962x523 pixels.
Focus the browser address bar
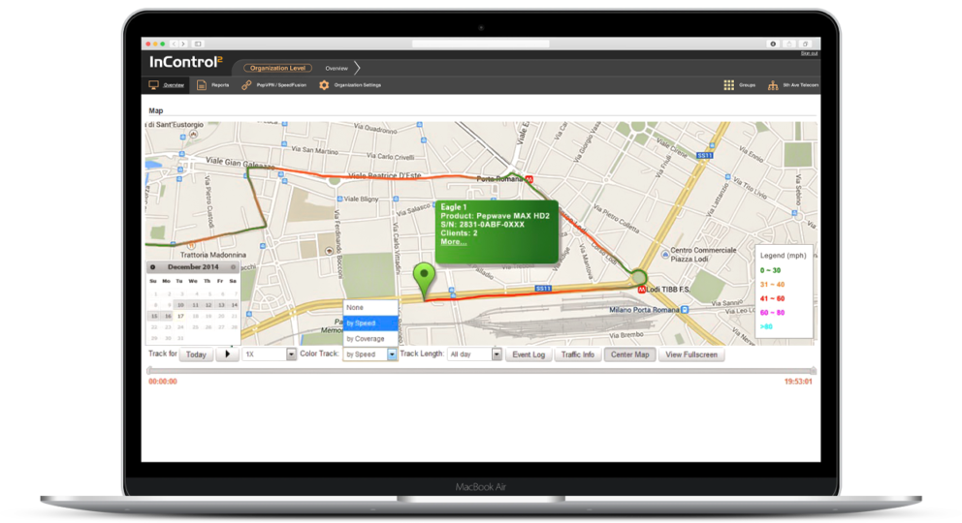click(480, 45)
